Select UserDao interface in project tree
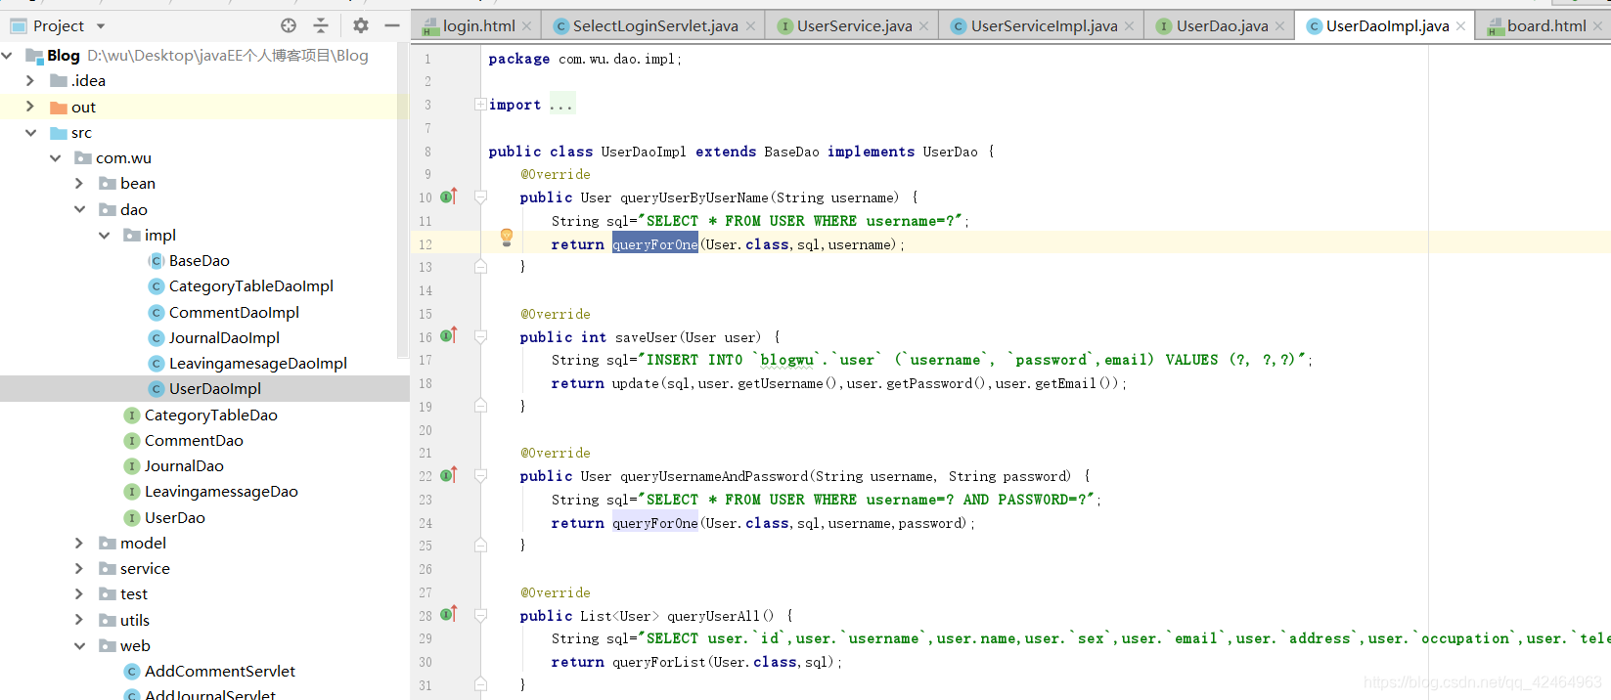Screen dimensions: 1611x700 pos(174,518)
